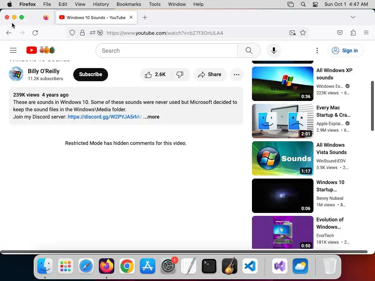Image resolution: width=375 pixels, height=281 pixels.
Task: Click the vertical page scrollbar
Action: coord(372,106)
